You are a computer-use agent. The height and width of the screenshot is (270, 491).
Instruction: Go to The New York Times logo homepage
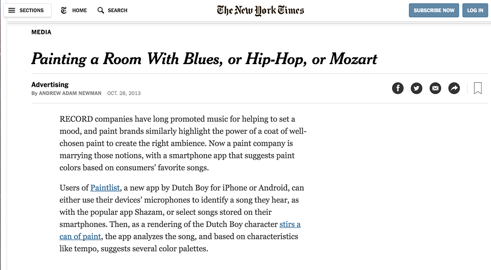point(260,10)
